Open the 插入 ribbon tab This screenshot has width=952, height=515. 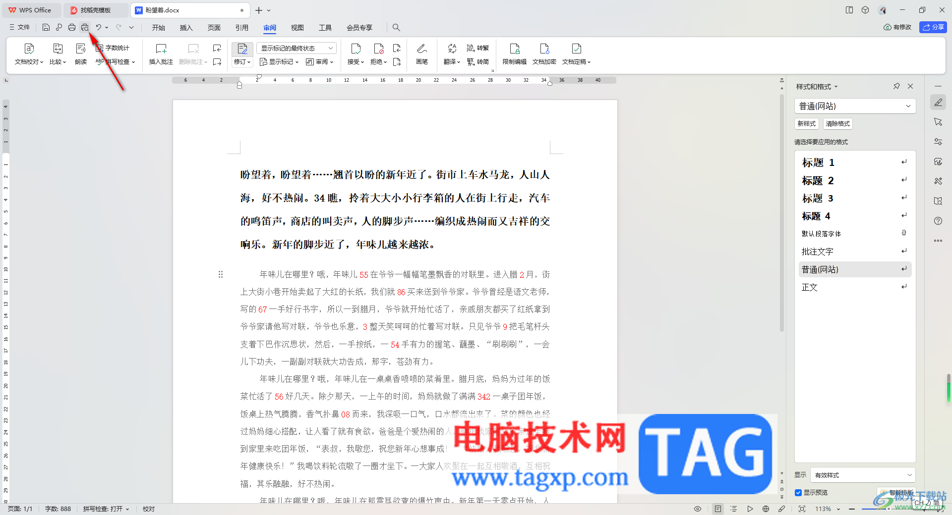click(186, 27)
